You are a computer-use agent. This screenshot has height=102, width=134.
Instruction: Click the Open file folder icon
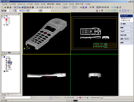[5, 7]
